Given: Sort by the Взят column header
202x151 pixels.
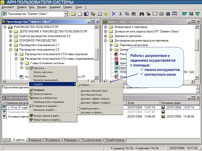Looking at the screenshot, I should [143, 103].
